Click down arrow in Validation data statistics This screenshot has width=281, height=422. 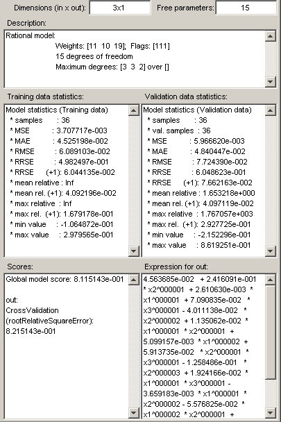coord(271,251)
